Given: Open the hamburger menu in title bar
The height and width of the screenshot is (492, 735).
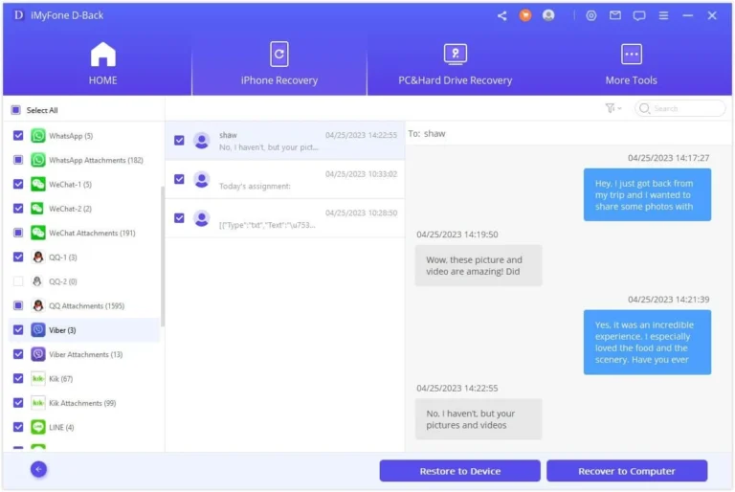Looking at the screenshot, I should (x=663, y=15).
